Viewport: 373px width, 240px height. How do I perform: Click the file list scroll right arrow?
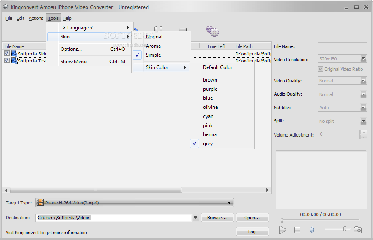click(267, 190)
